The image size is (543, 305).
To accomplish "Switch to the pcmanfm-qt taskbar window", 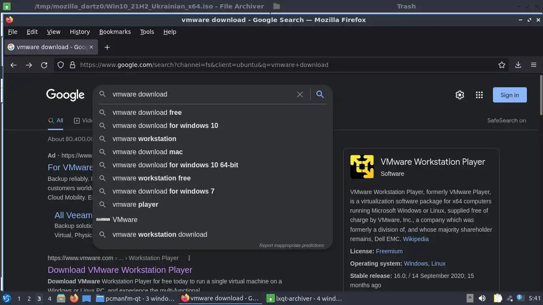I will point(135,298).
